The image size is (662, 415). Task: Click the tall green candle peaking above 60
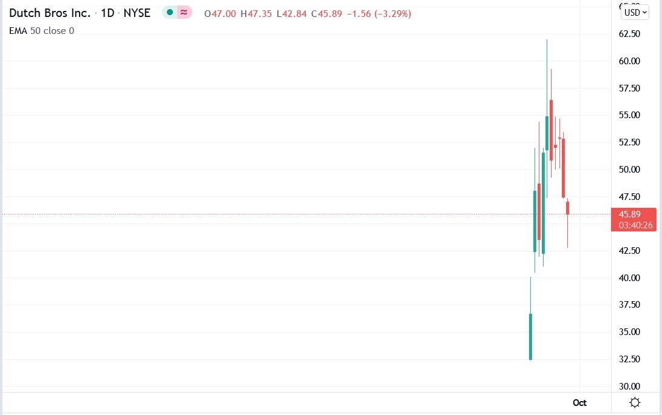coord(547,133)
